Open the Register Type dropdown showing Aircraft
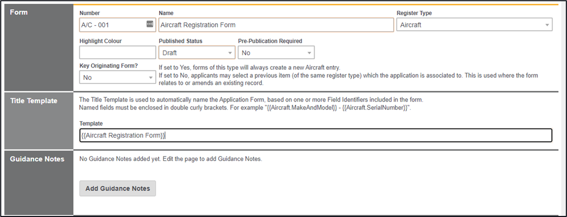Viewport: 567px width, 217px height. [474, 25]
